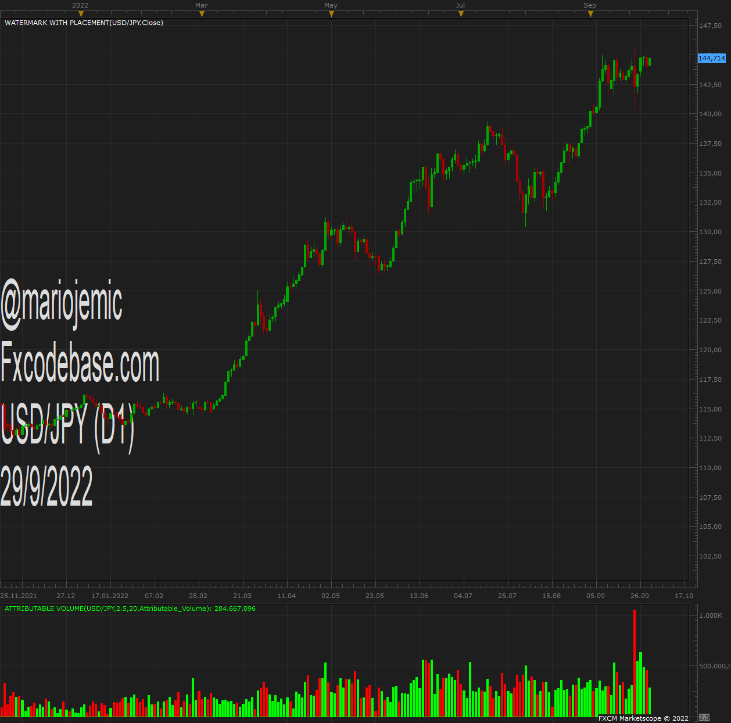The image size is (731, 723).
Task: Click the Mar month marker triangle
Action: [202, 15]
